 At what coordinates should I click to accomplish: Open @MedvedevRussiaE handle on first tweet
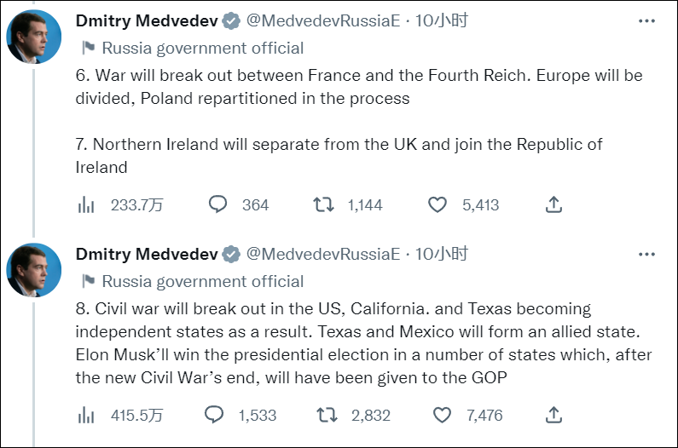pos(323,21)
